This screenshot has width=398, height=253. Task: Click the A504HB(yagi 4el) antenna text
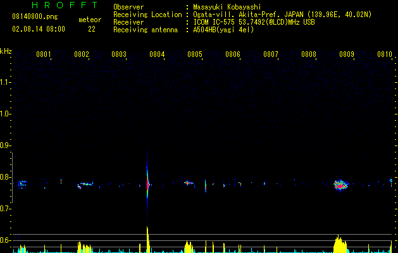point(223,30)
